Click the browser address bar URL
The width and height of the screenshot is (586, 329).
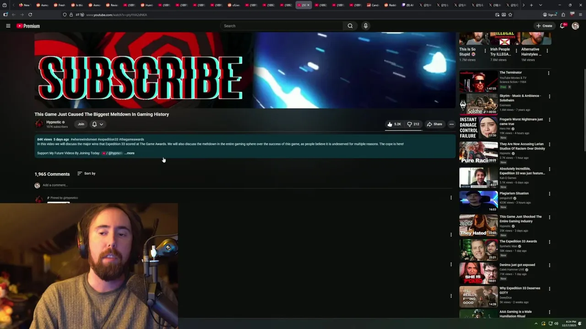116,15
